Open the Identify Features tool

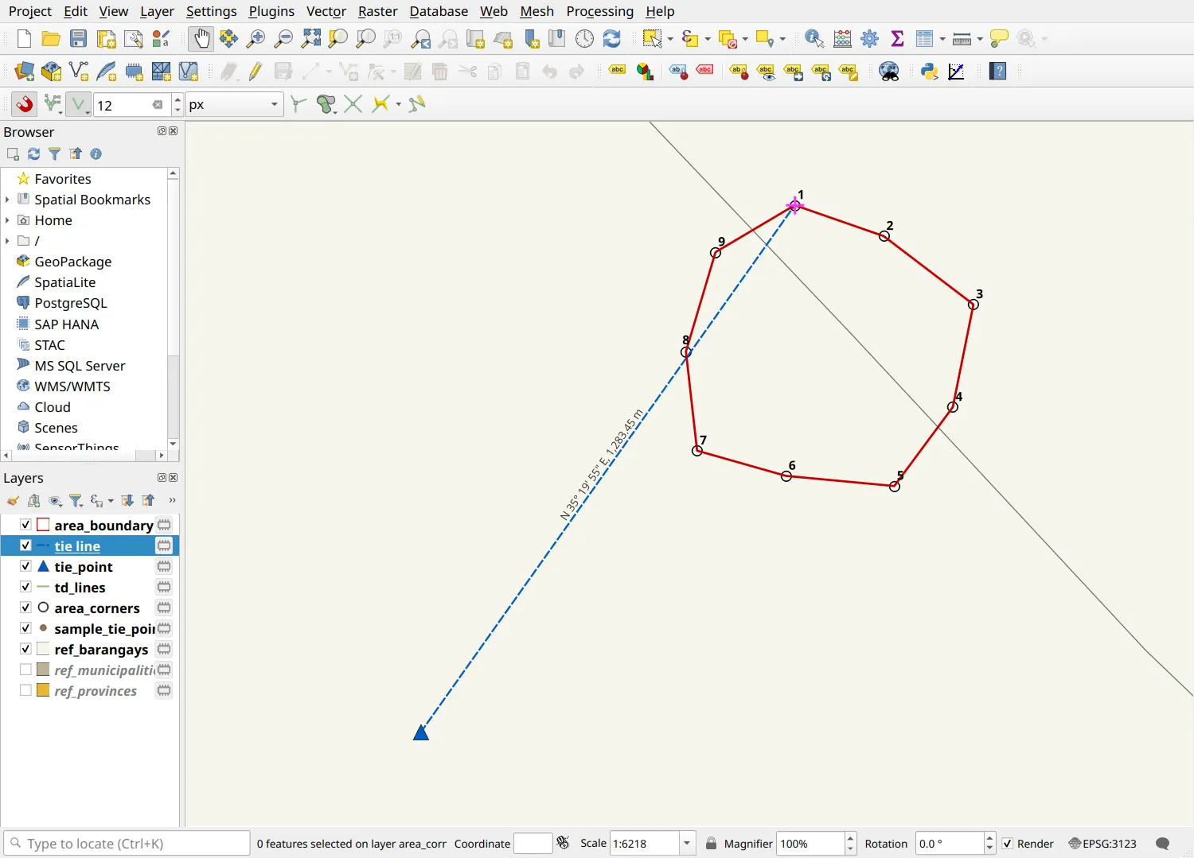point(814,38)
